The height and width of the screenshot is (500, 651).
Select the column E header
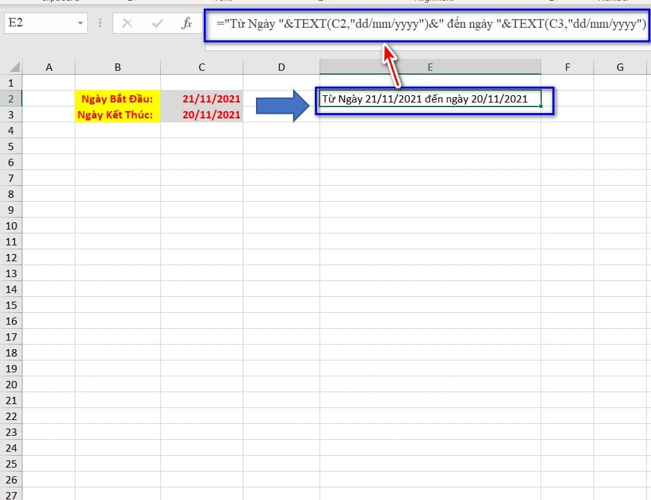pos(430,67)
